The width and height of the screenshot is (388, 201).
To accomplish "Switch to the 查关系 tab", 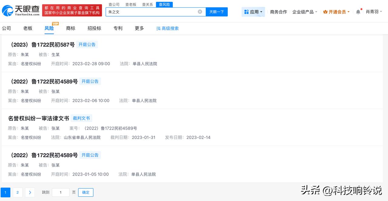I will point(147,4).
